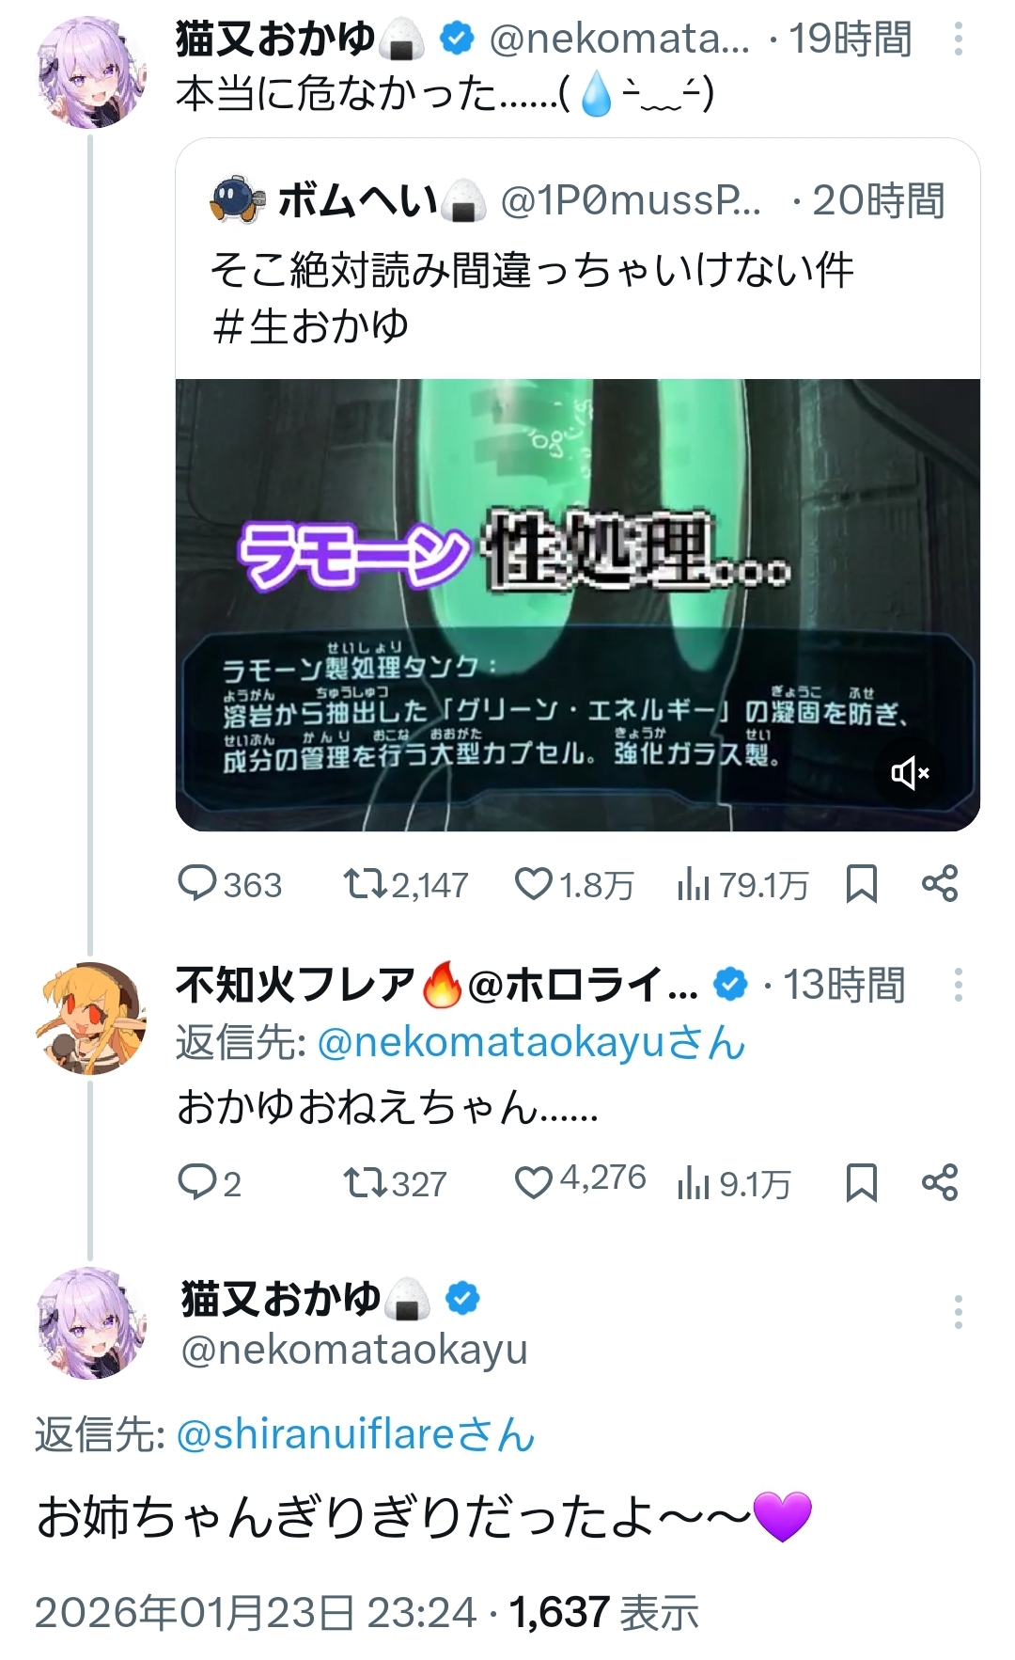Like the tweet with 1.8万 likes
Viewport: 1015px width, 1660px height.
point(533,884)
